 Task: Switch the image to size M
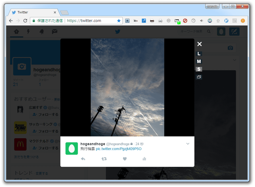click(x=199, y=61)
